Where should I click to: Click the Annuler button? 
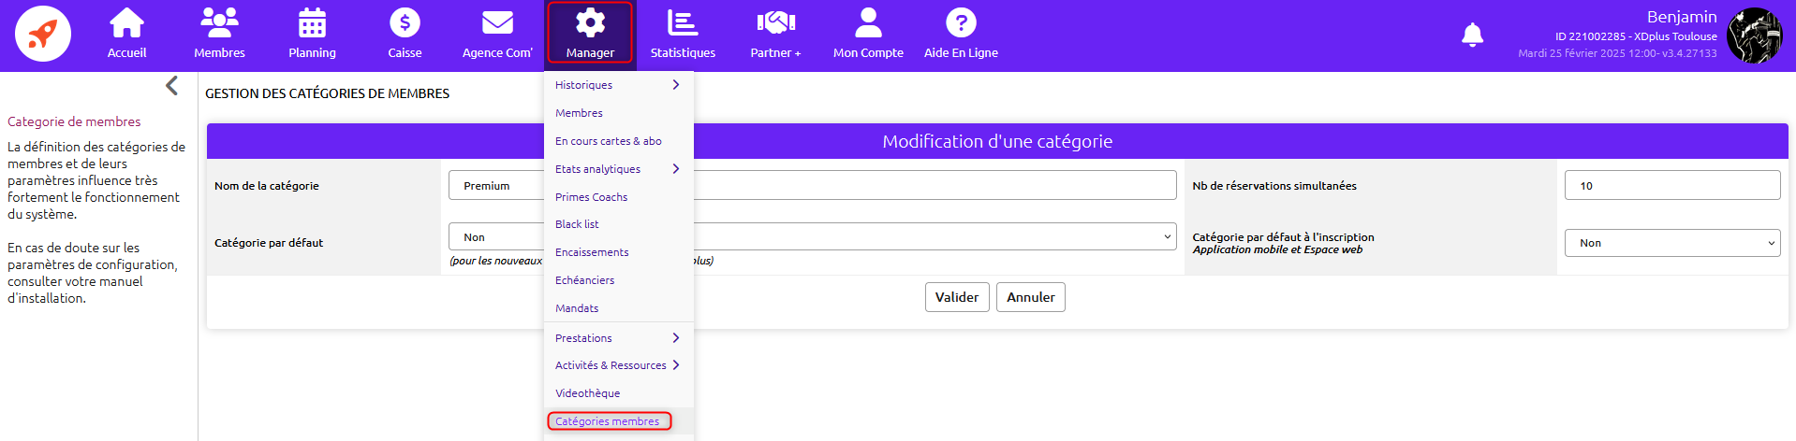[1030, 297]
